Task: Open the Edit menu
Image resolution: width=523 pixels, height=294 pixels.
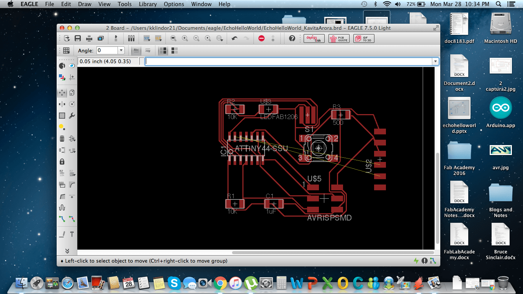Action: click(66, 4)
